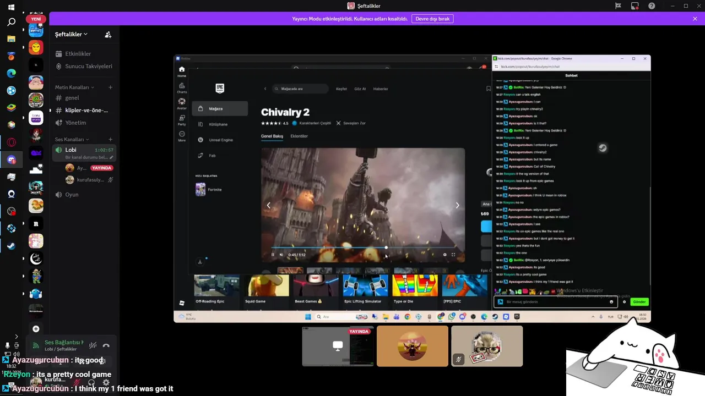705x396 pixels.
Task: Toggle deafen headphones in the Discord user panel
Action: pos(91,382)
